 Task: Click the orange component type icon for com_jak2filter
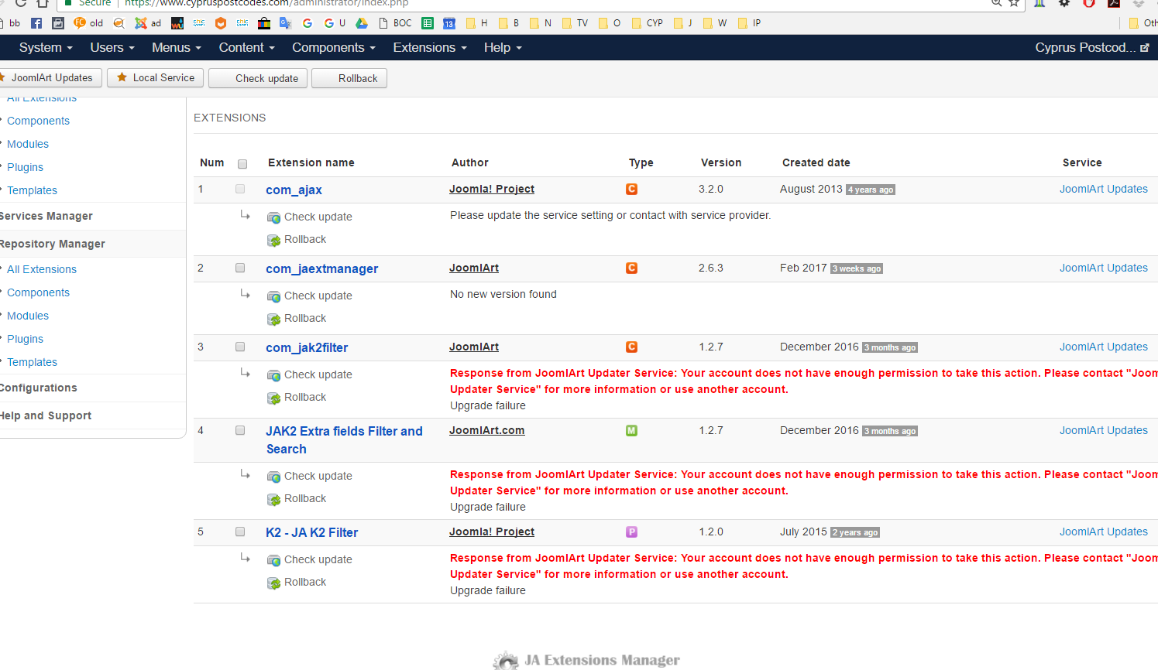[x=631, y=347]
